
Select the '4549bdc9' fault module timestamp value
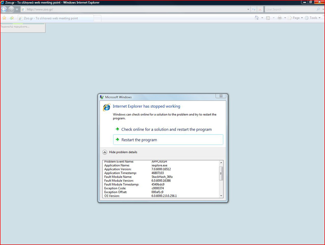158,184
